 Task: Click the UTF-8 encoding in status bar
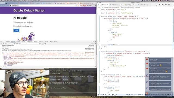[128, 95]
